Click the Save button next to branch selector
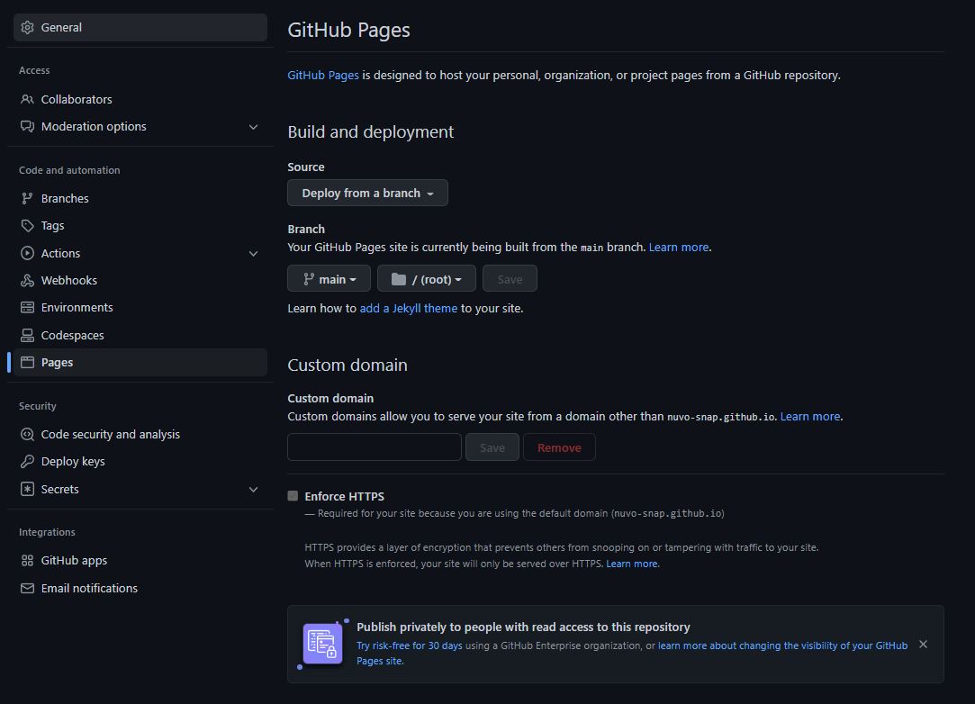This screenshot has width=975, height=704. tap(510, 278)
